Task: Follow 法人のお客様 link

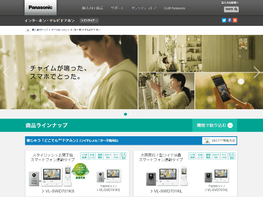Action: (x=230, y=2)
